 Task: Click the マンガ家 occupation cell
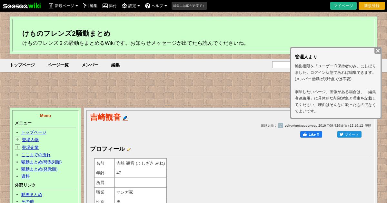tap(141, 192)
